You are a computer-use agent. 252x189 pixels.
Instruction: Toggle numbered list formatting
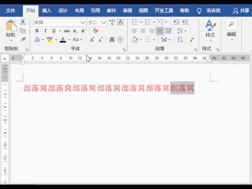click(x=147, y=22)
